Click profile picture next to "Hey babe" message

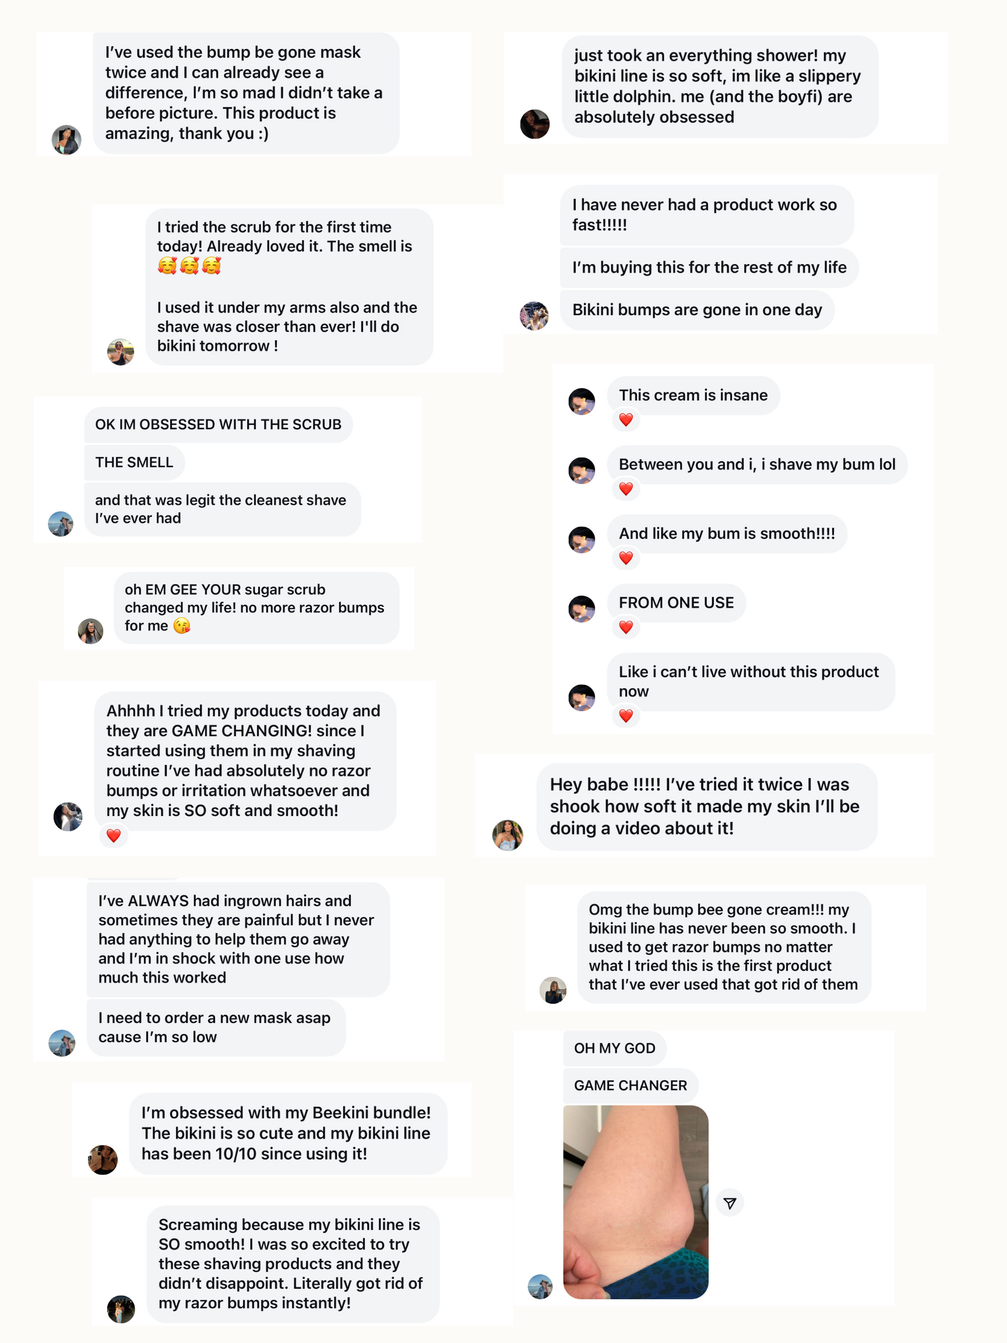pyautogui.click(x=508, y=835)
